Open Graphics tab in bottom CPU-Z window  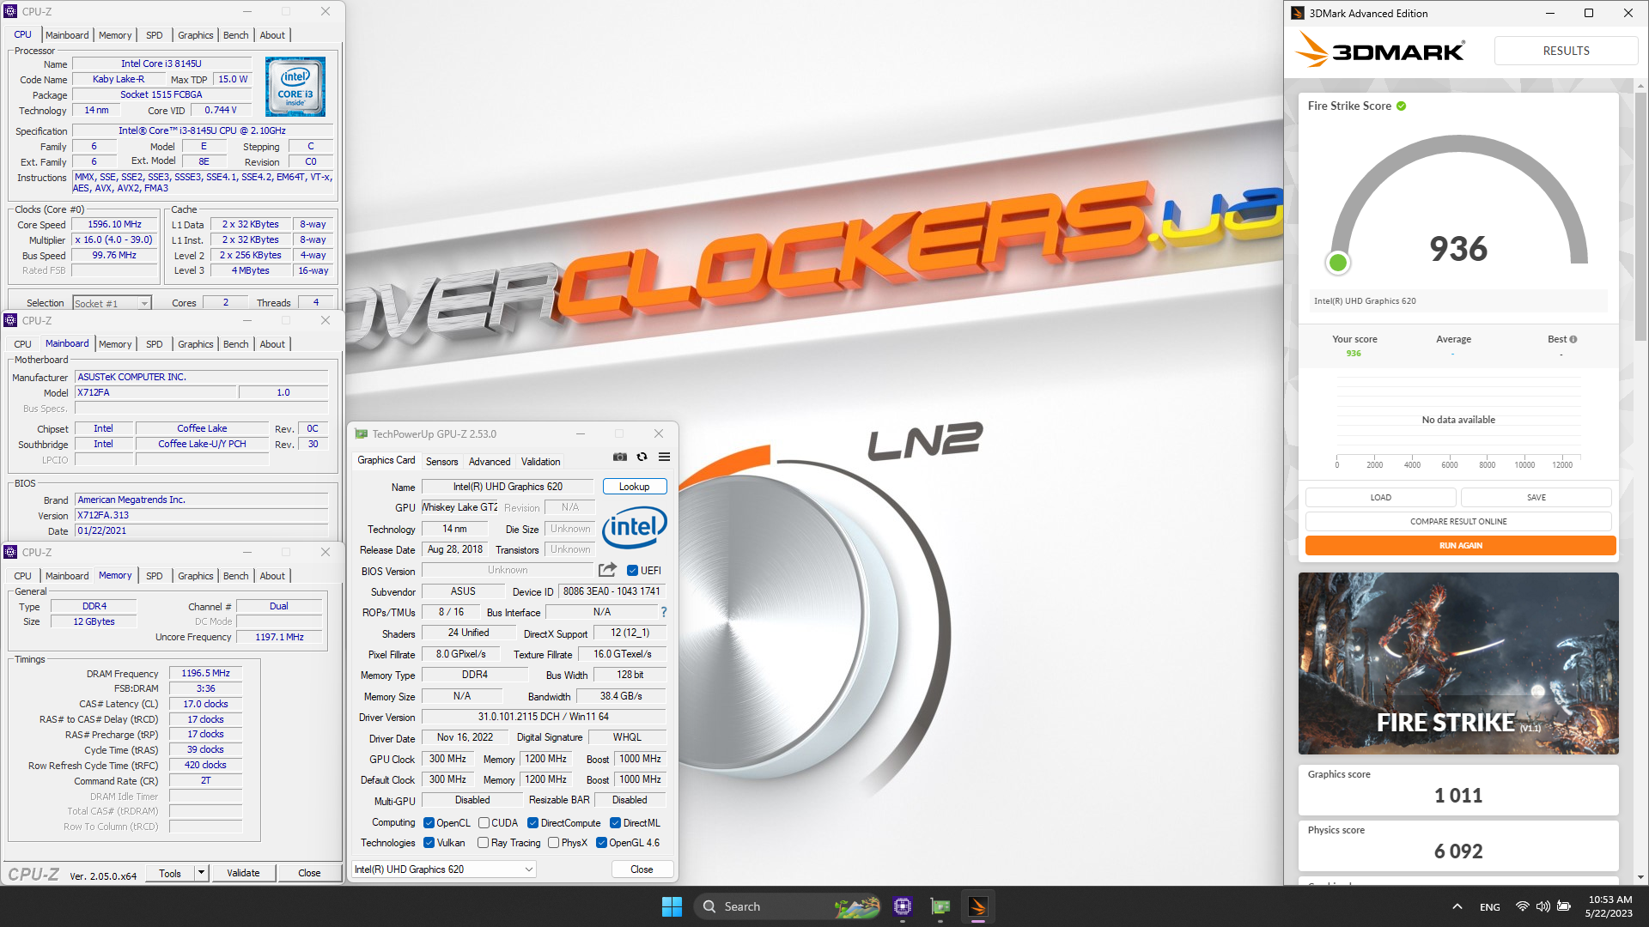[196, 576]
